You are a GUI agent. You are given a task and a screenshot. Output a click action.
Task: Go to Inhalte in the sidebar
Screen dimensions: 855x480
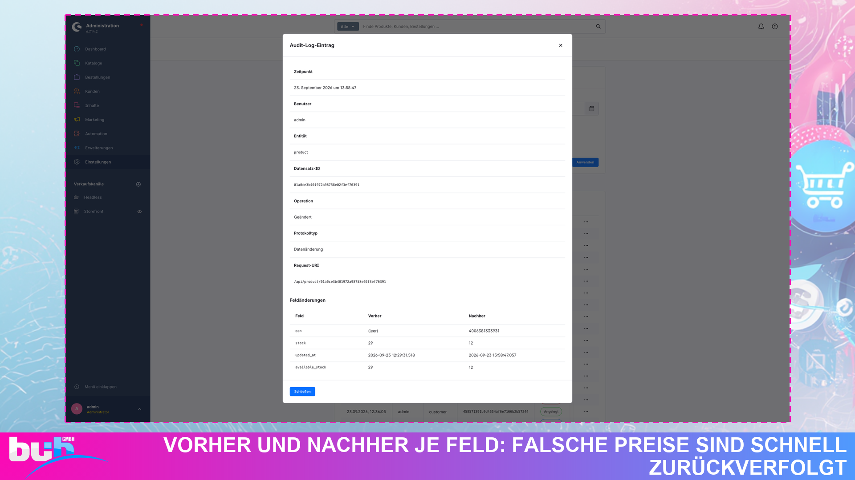coord(92,105)
